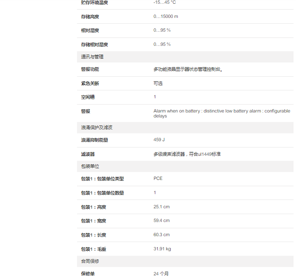
Task: Click the 可选 value for 紧急关断
Action: pyautogui.click(x=158, y=83)
